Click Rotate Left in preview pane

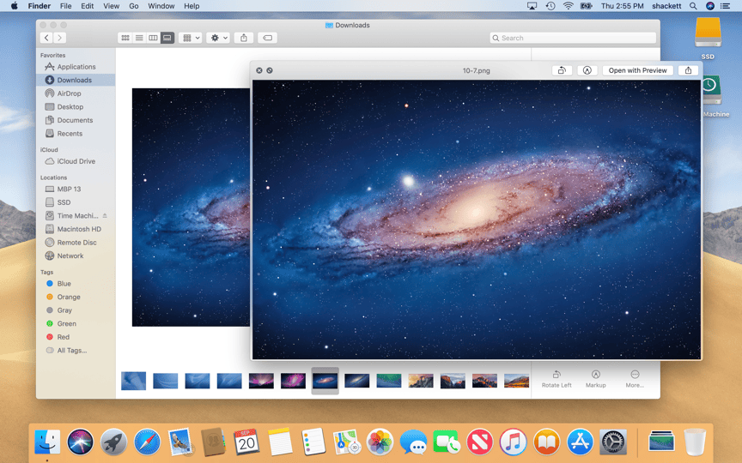tap(556, 379)
